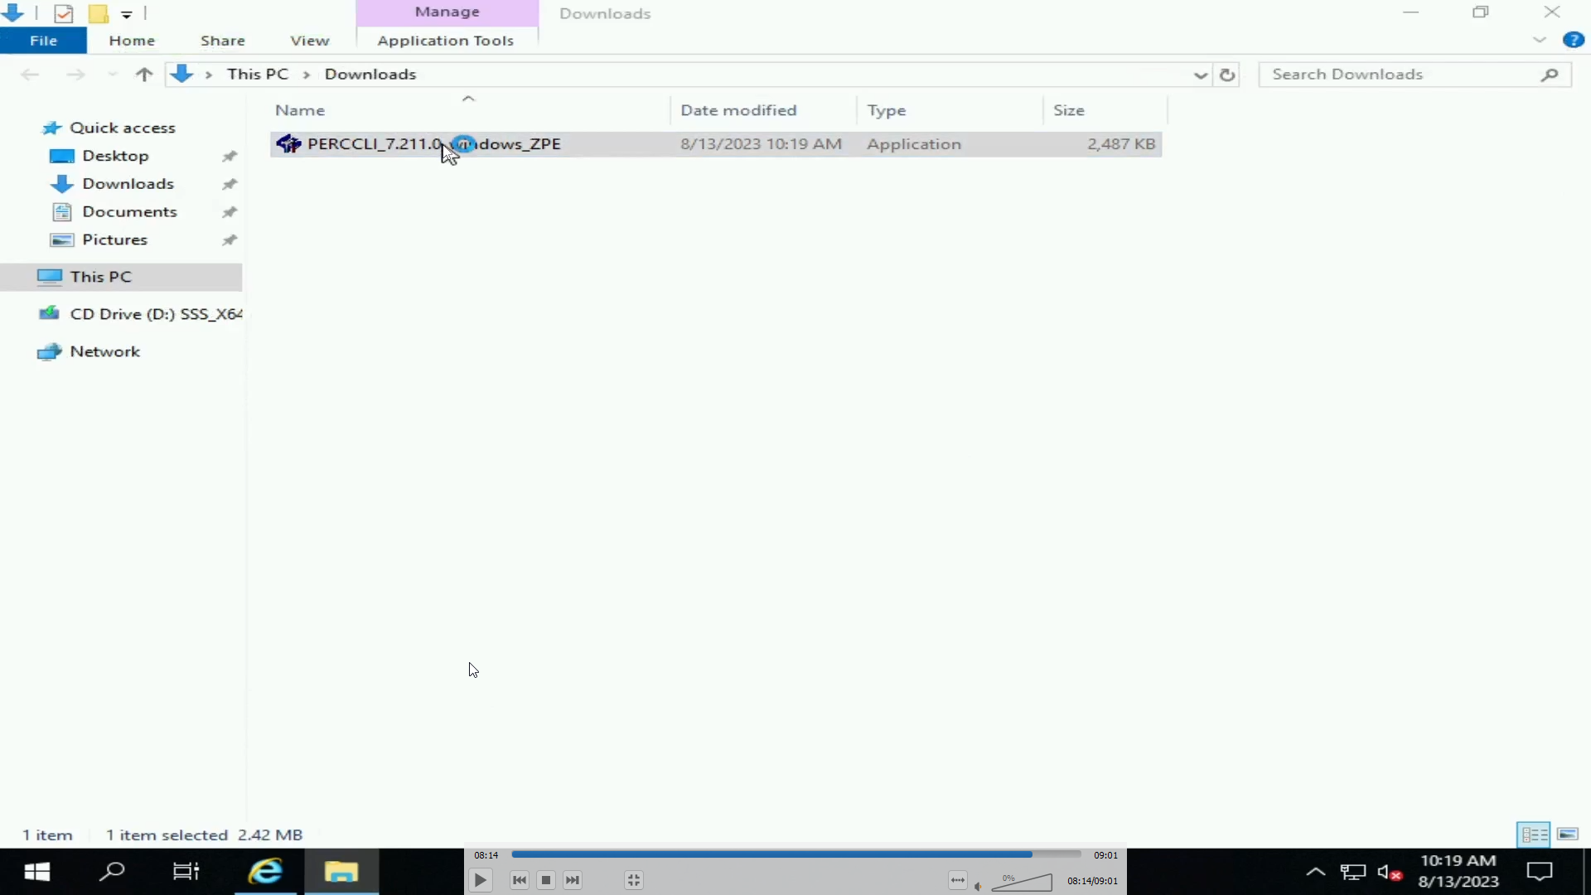The image size is (1591, 895).
Task: Select the View tab in ribbon
Action: point(311,41)
